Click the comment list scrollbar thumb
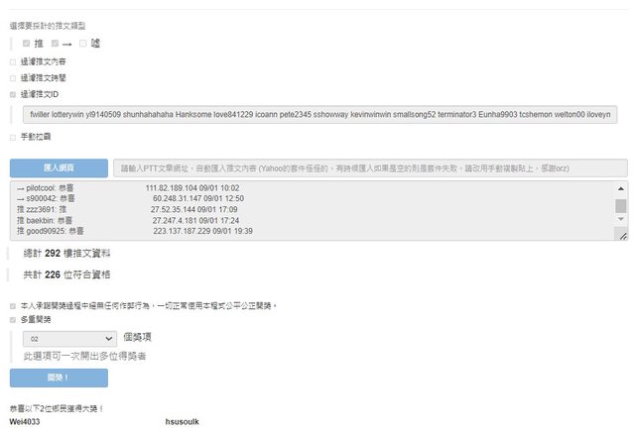635x433 pixels. pos(620,206)
